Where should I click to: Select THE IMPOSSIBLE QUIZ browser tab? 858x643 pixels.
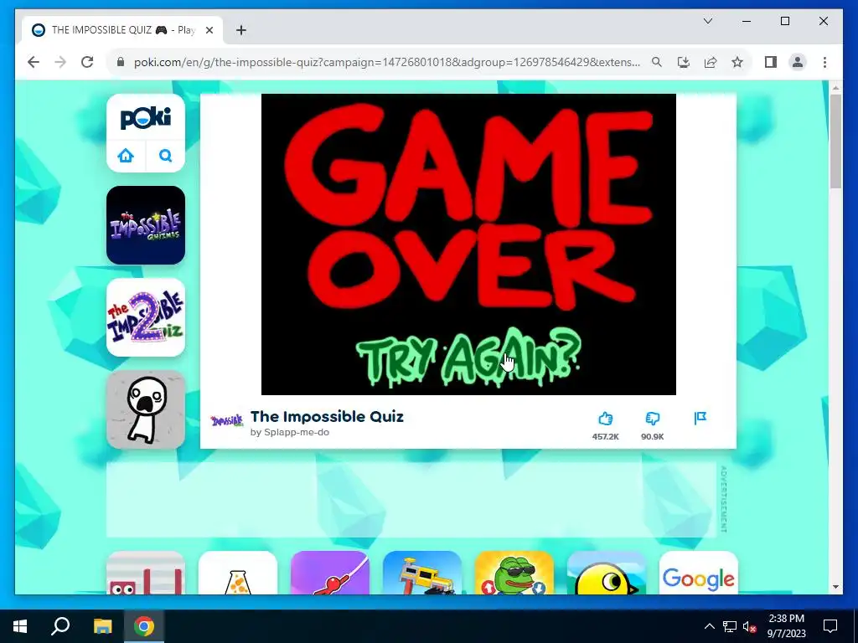122,30
